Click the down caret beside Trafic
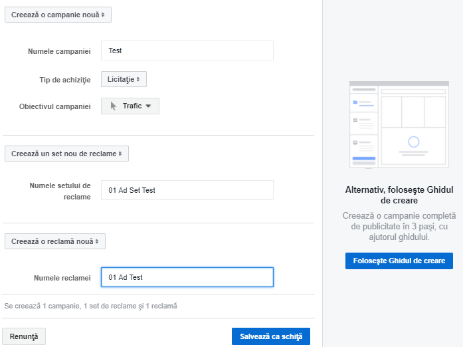463x347 pixels. click(149, 106)
